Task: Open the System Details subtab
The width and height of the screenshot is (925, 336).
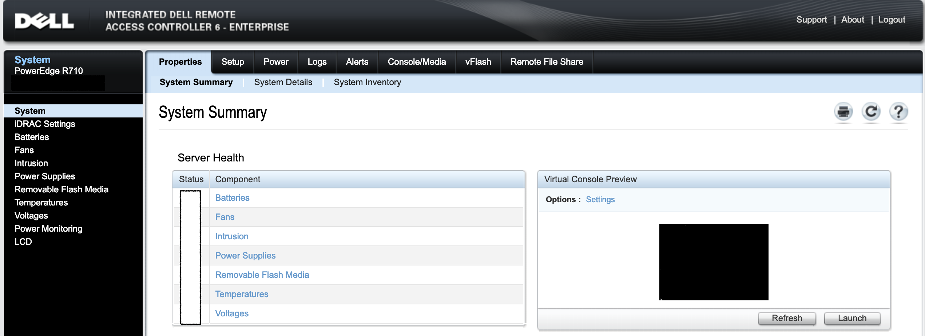Action: 283,82
